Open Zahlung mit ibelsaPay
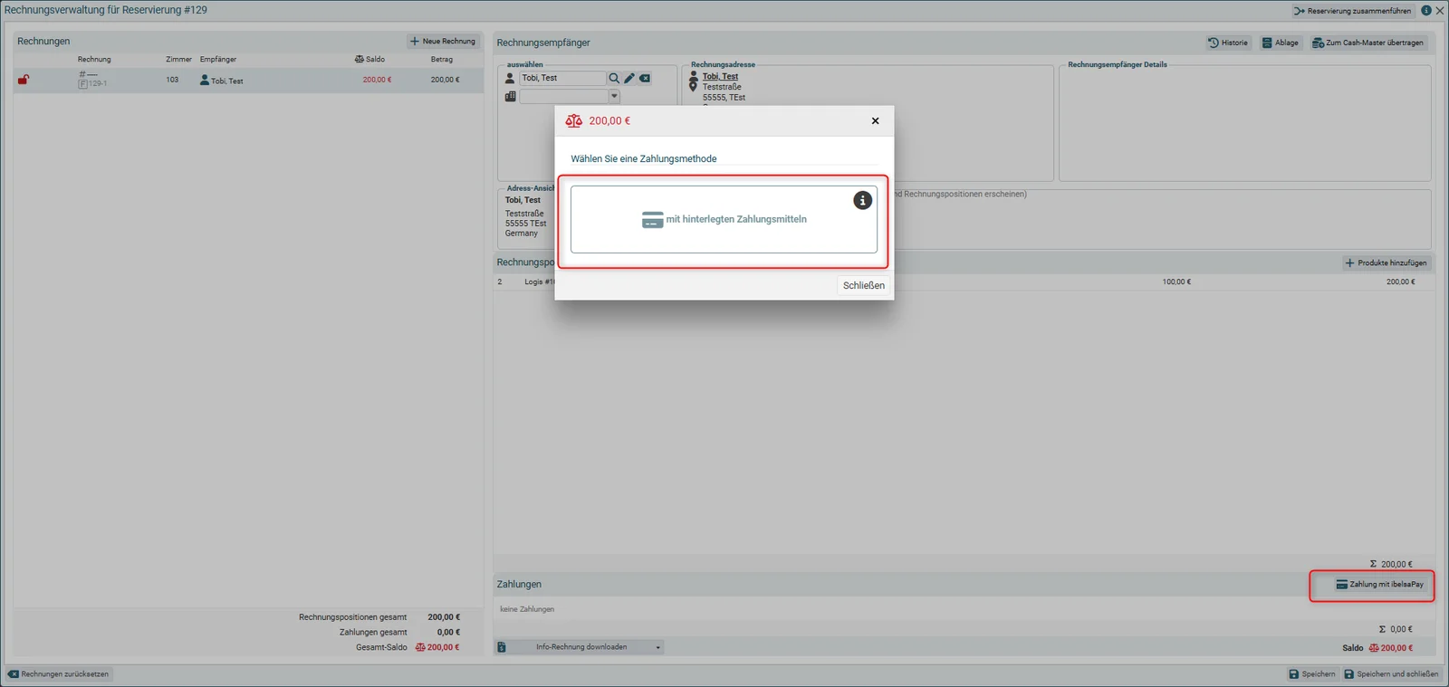Viewport: 1449px width, 687px height. (1379, 585)
